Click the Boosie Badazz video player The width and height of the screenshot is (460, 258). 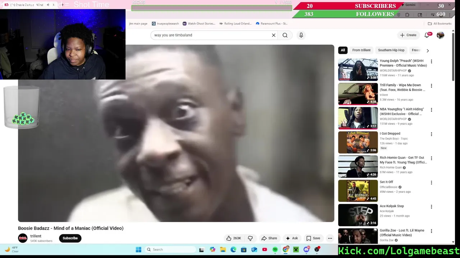(176, 133)
